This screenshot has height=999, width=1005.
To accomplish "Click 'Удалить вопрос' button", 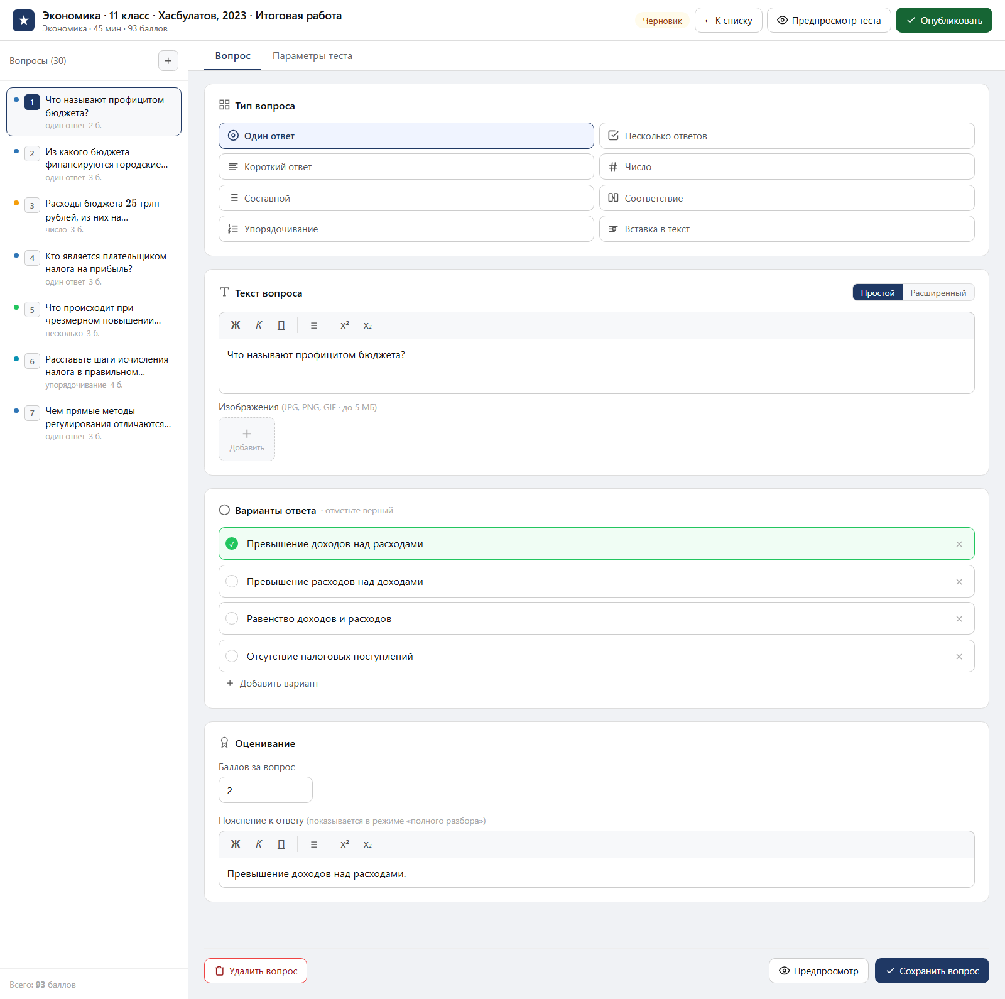I will pos(256,971).
